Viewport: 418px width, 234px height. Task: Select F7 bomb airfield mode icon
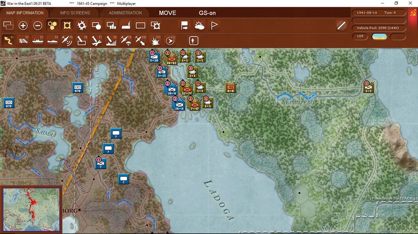(x=96, y=41)
